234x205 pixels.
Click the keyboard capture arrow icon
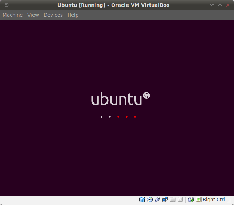[x=198, y=200]
